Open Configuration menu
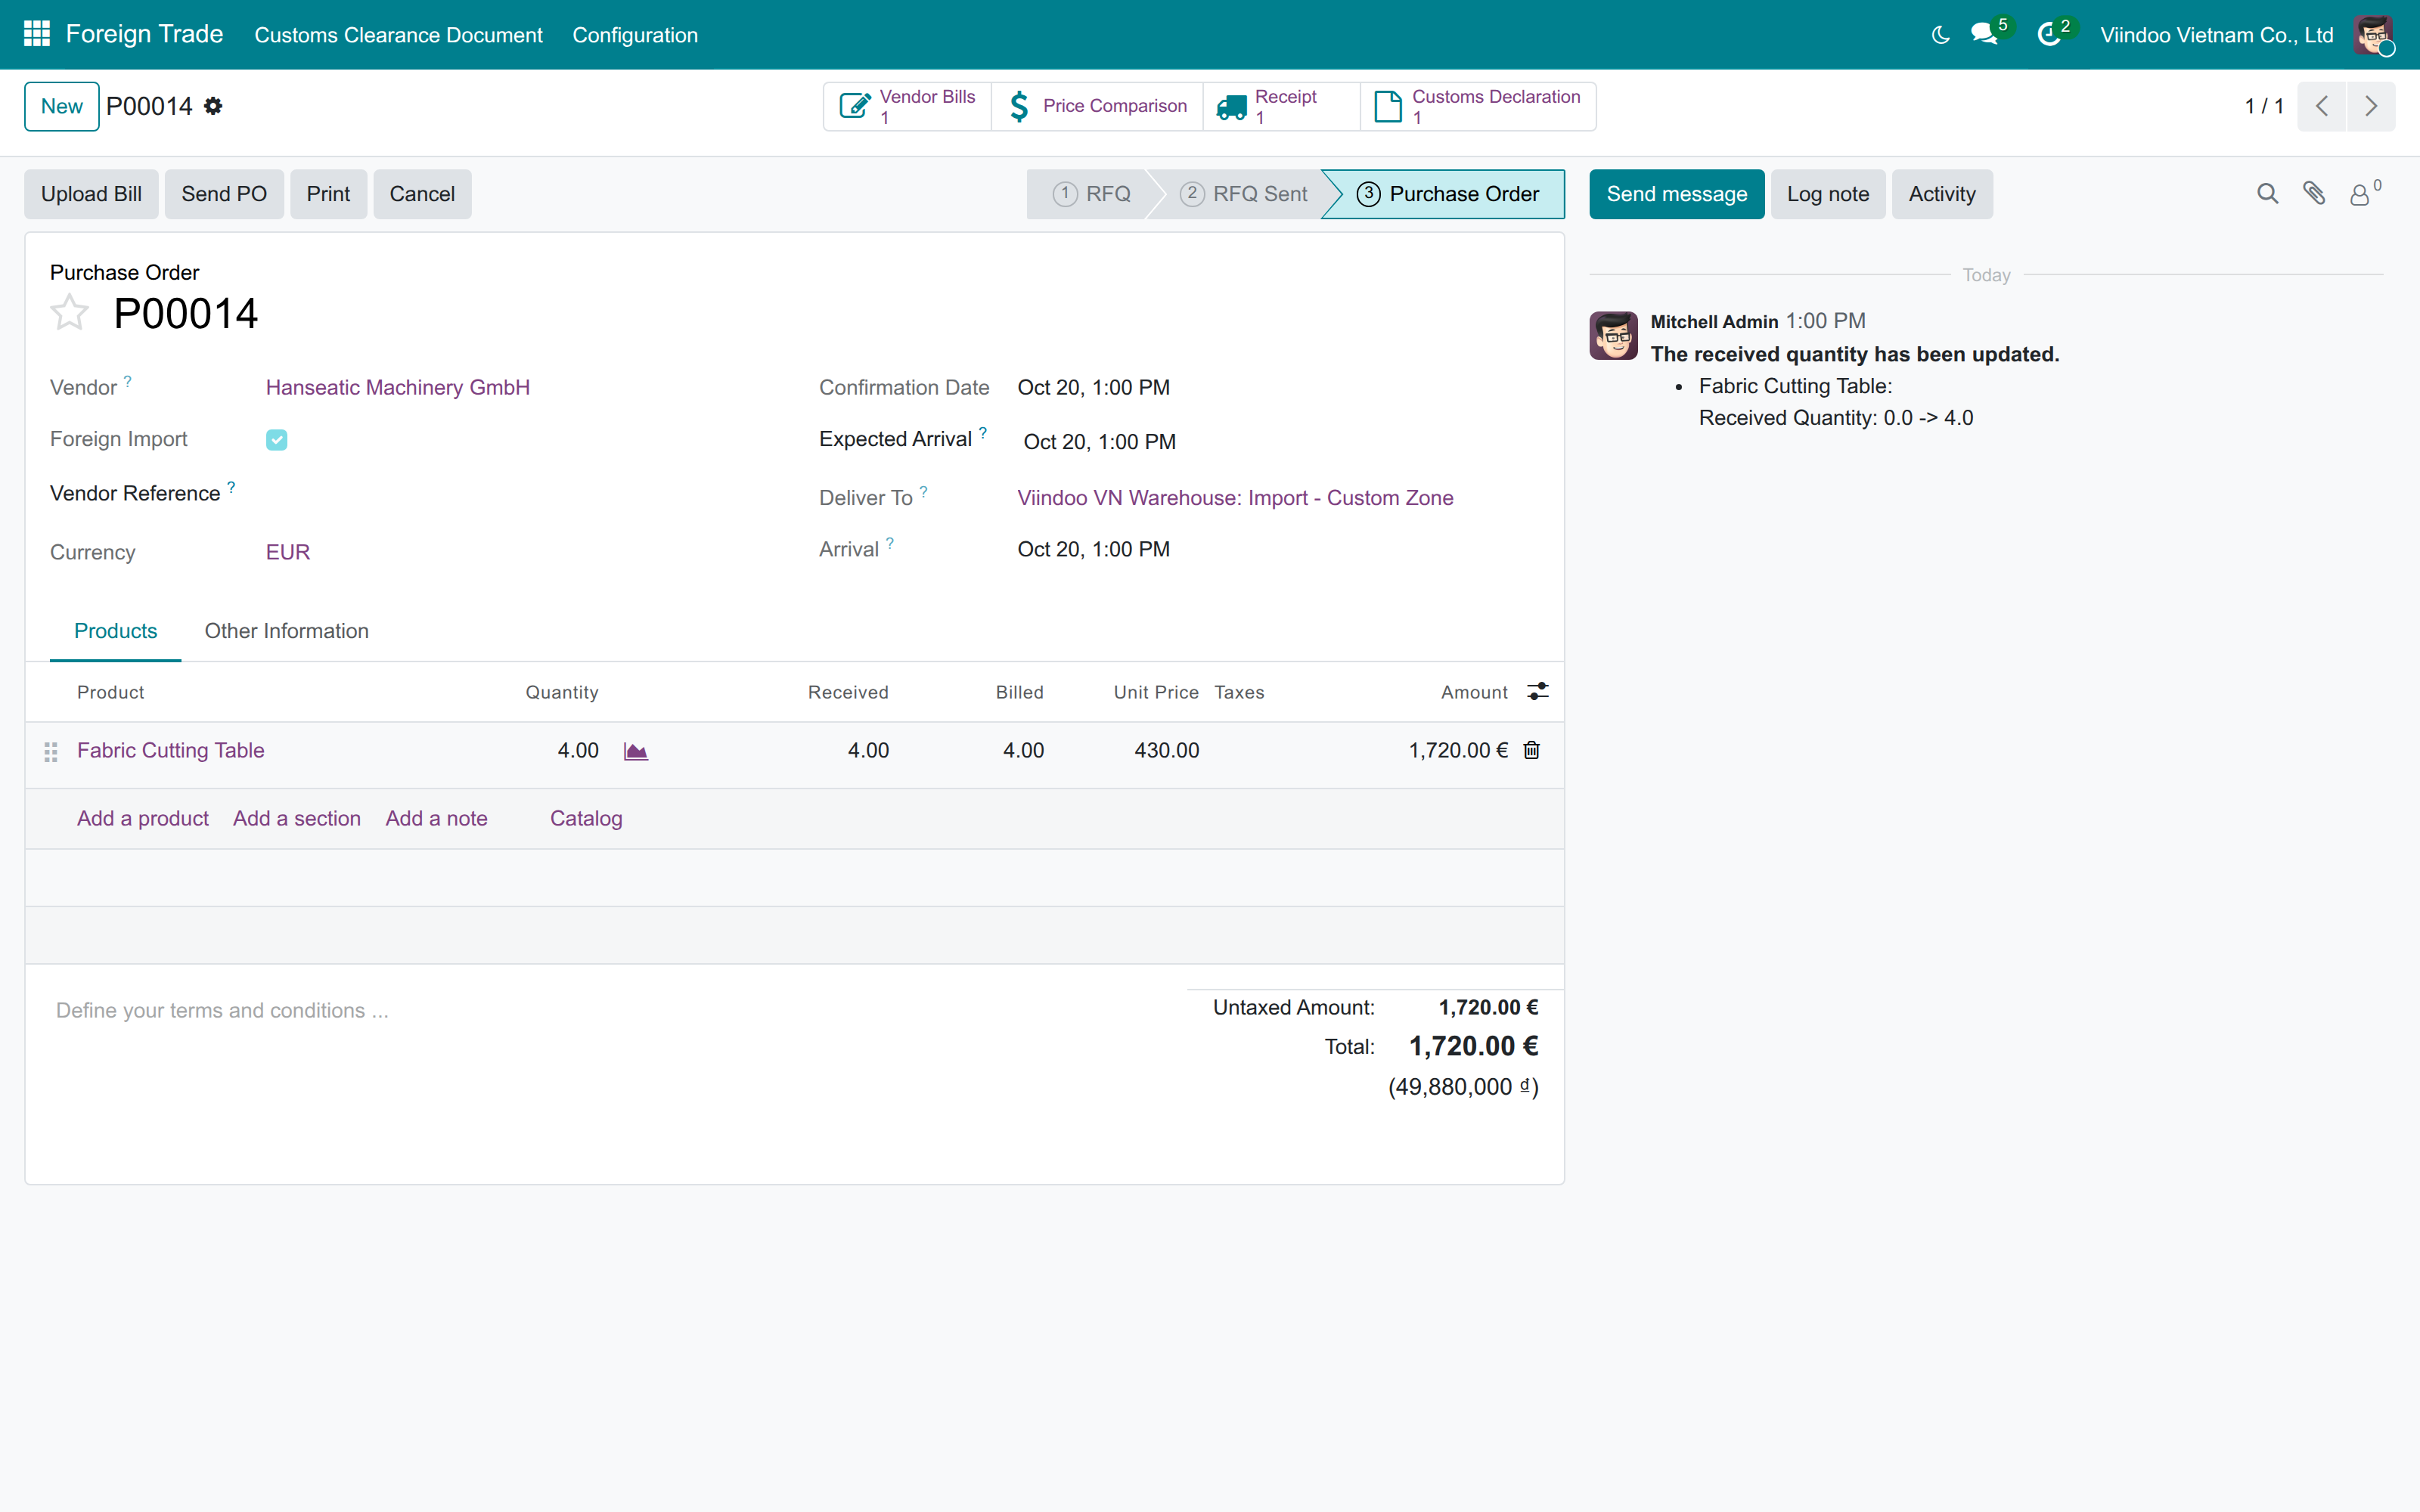 tap(635, 35)
